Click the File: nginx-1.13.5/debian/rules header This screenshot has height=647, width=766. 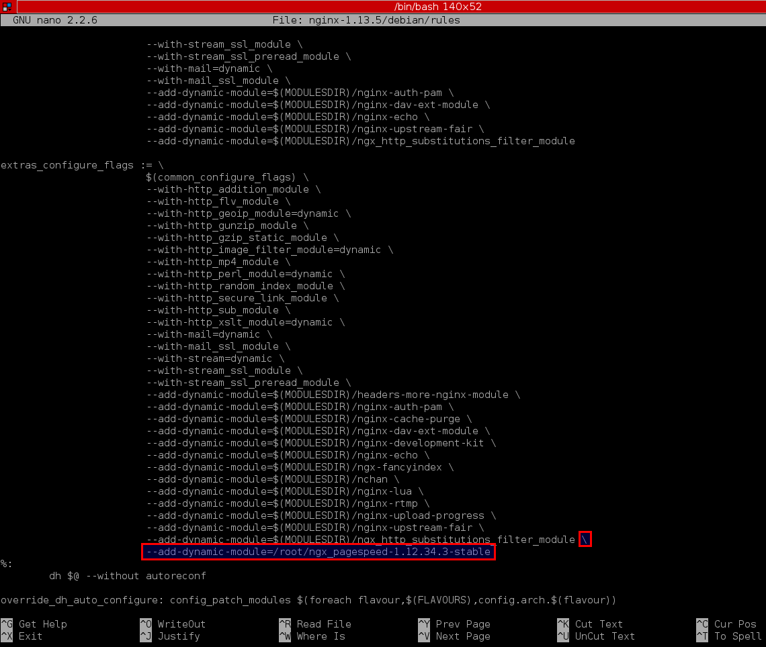[366, 20]
